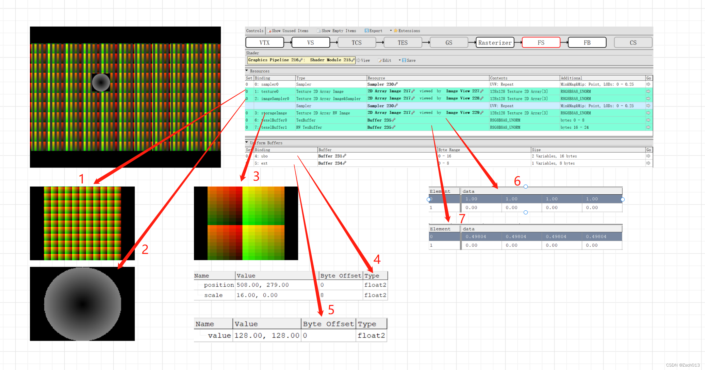Click the gray circular gradient texture thumbnail

tap(82, 304)
